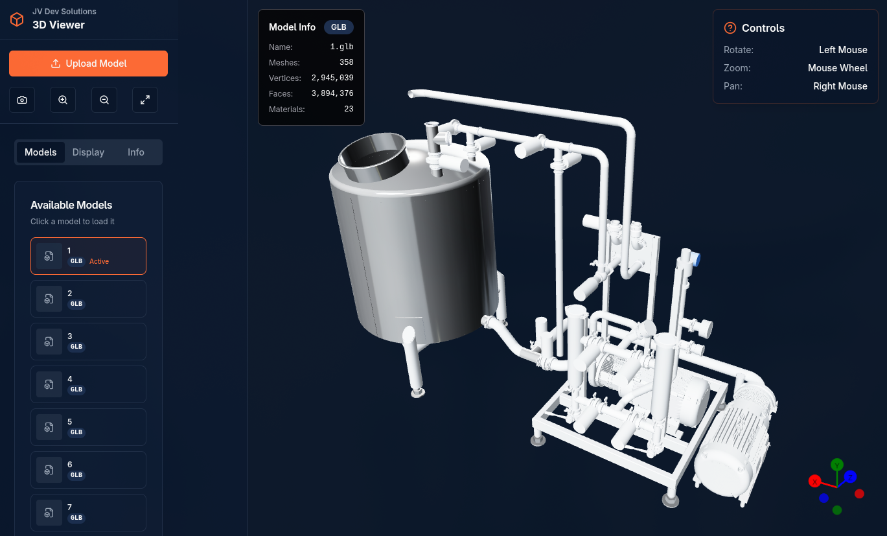
Task: Load model 4 from Available Models
Action: click(x=88, y=384)
